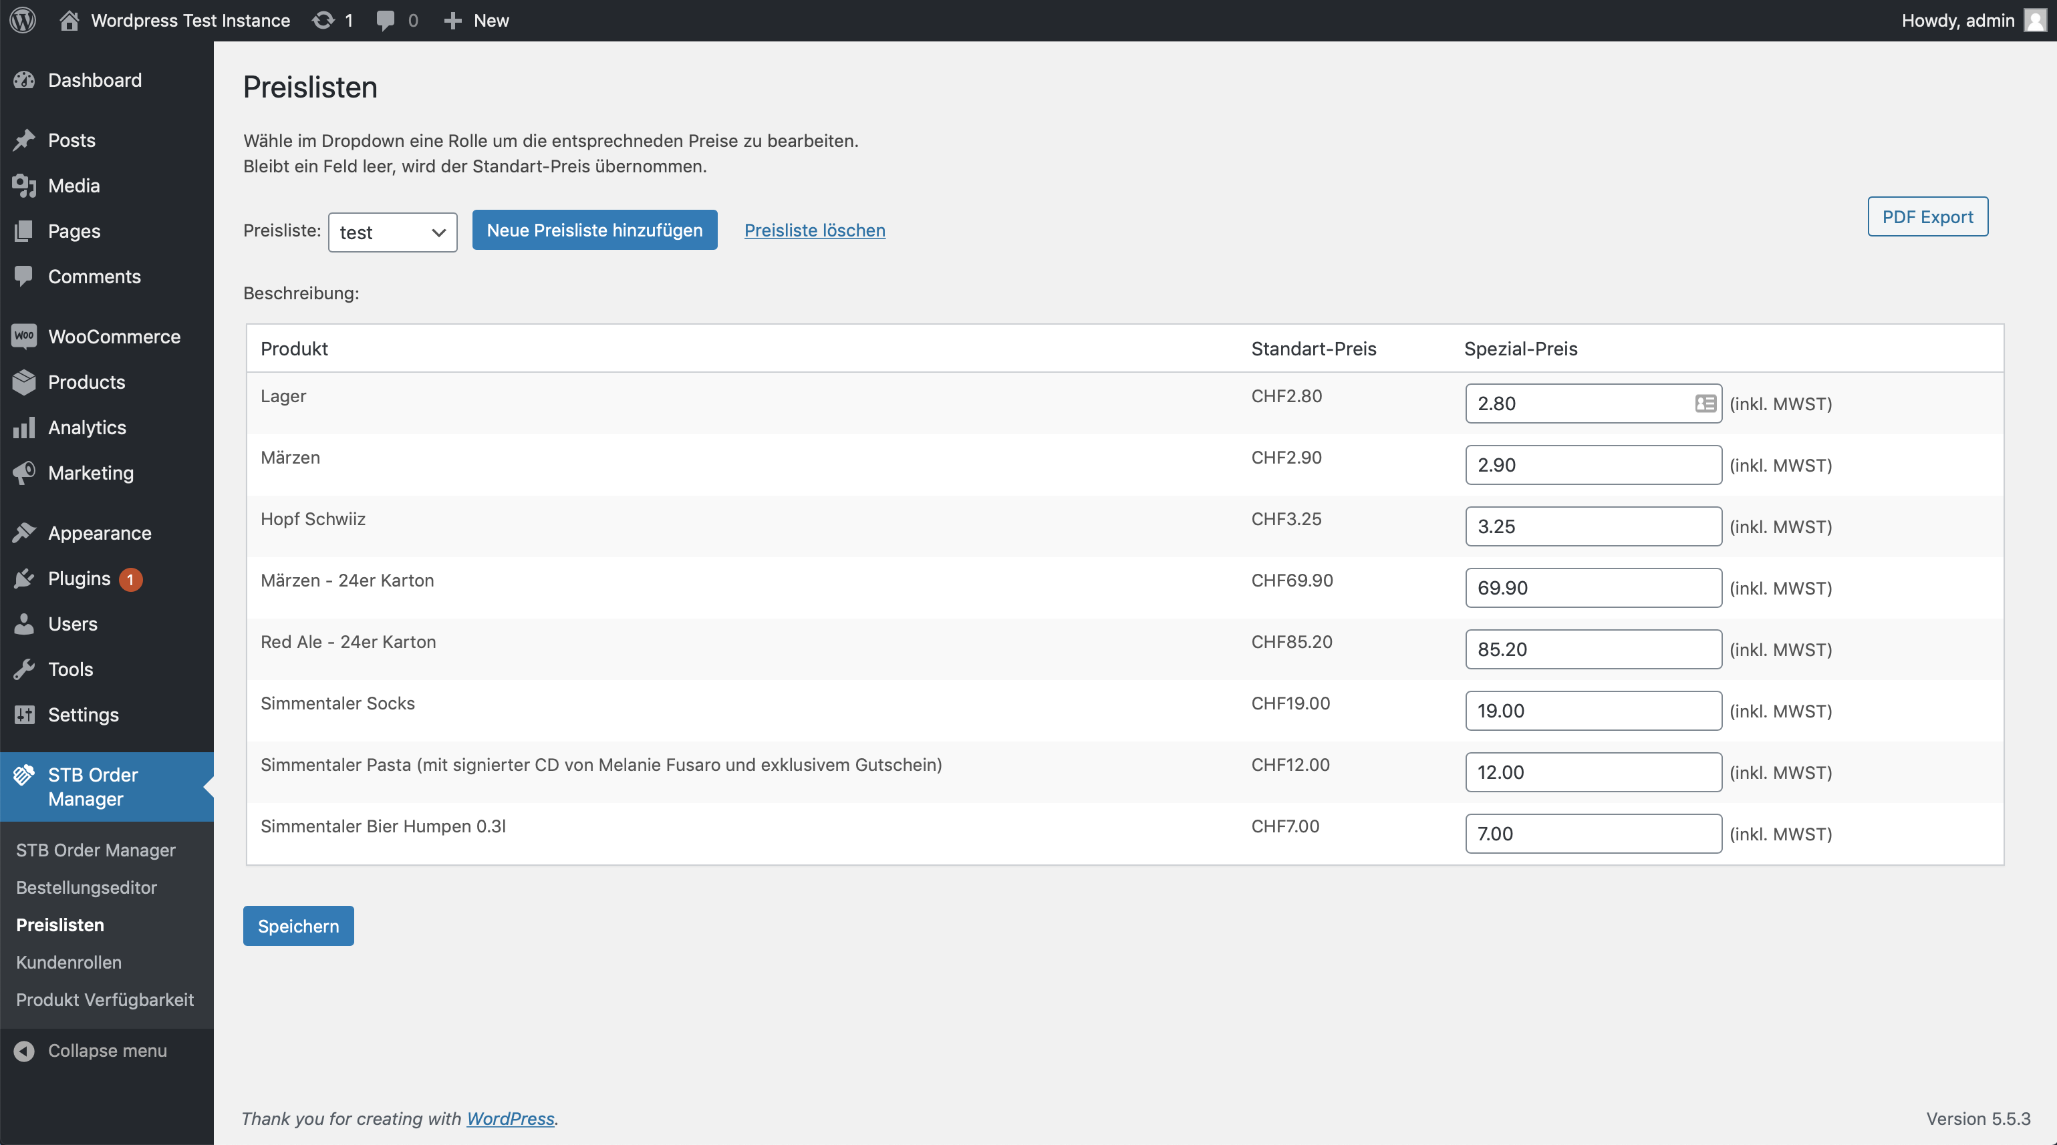Click Simmentaler Socks price field 19.00
The height and width of the screenshot is (1145, 2057).
tap(1593, 711)
